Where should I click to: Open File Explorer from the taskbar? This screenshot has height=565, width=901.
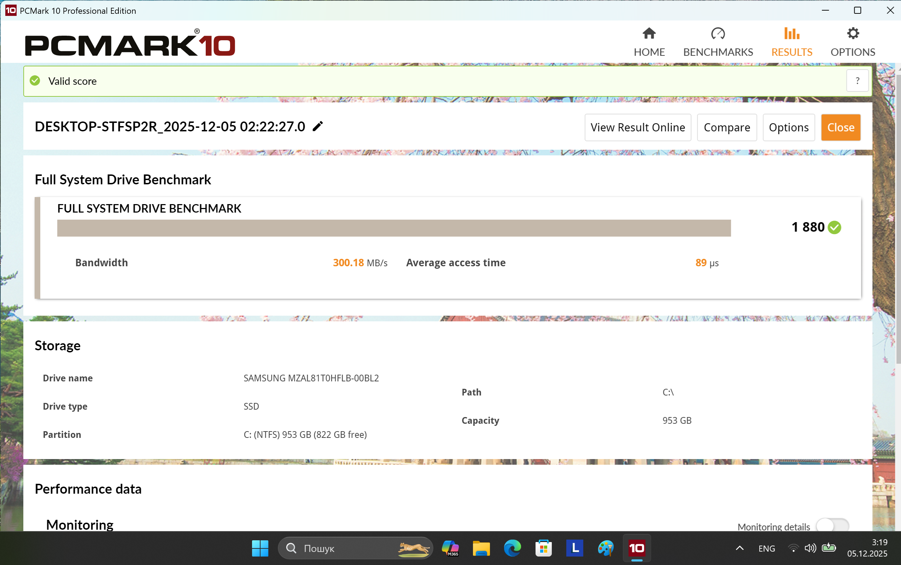(481, 548)
